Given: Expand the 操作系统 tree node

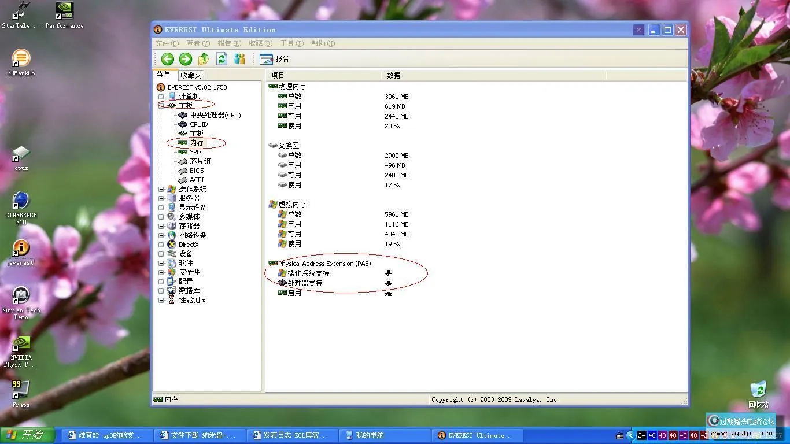Looking at the screenshot, I should point(161,188).
